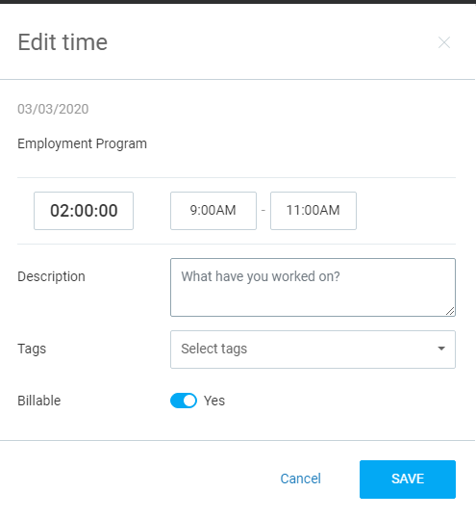Screen dimensions: 476x518
Task: Click the description box resize handle
Action: (x=450, y=311)
